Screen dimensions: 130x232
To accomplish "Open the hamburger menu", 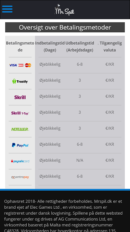I will [7, 9].
